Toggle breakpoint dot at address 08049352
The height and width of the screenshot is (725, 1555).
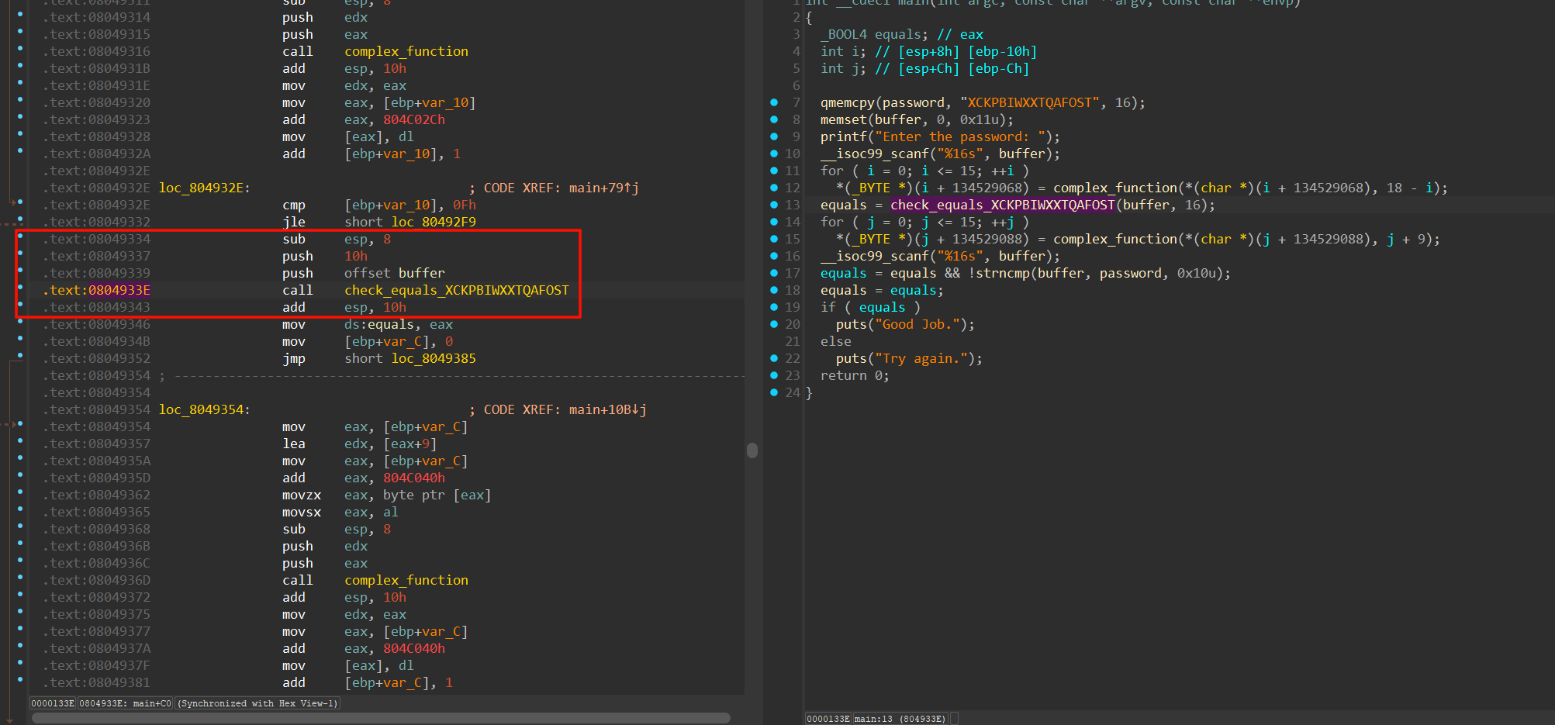click(20, 356)
